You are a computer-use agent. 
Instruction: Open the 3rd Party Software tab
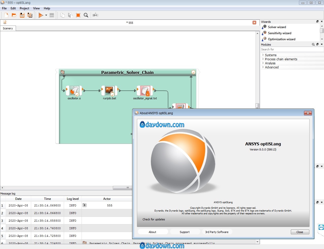(x=217, y=232)
